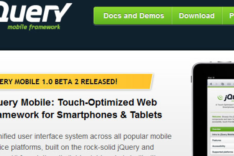This screenshot has height=156, width=234.
Task: Click the green swirl jQuery logo on iPad
Action: (220, 97)
